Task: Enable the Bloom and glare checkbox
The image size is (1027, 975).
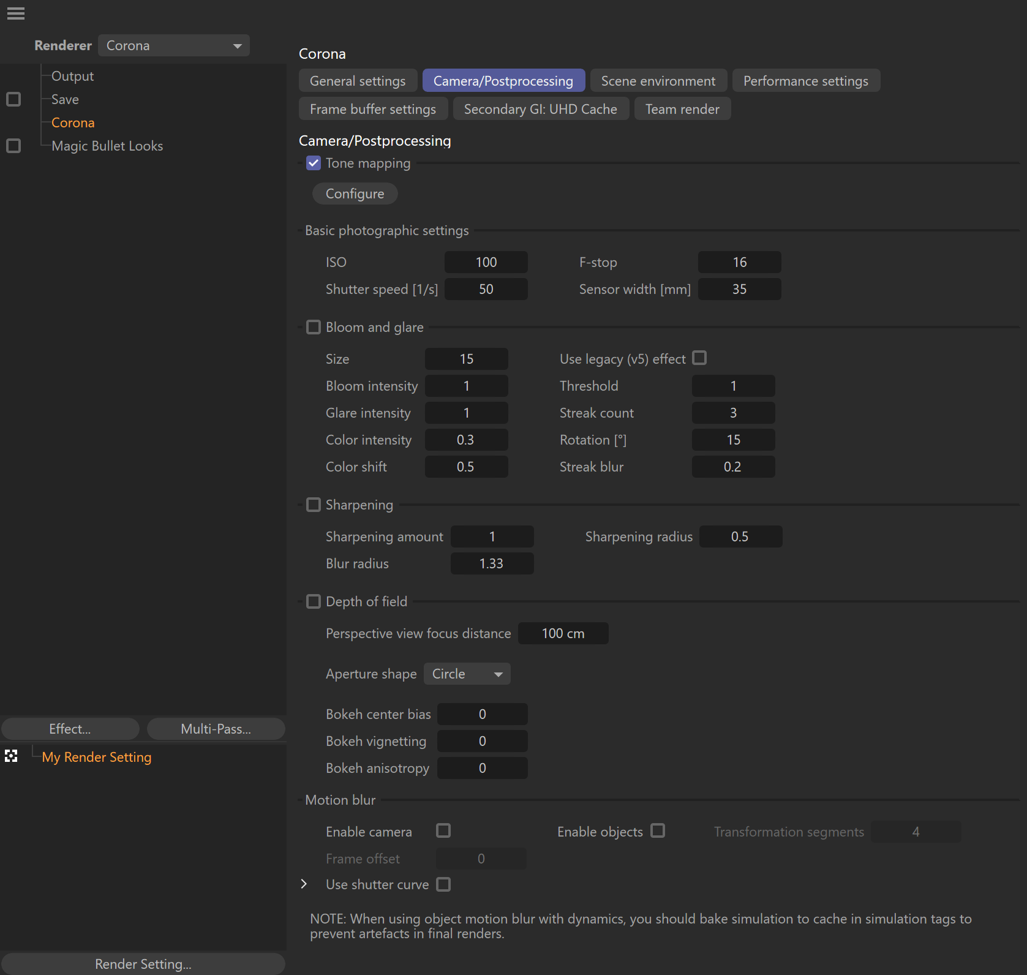Action: click(x=314, y=327)
